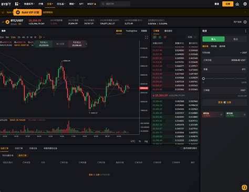Click market sell button in quick bar
The height and width of the screenshot is (192, 249).
tap(77, 44)
